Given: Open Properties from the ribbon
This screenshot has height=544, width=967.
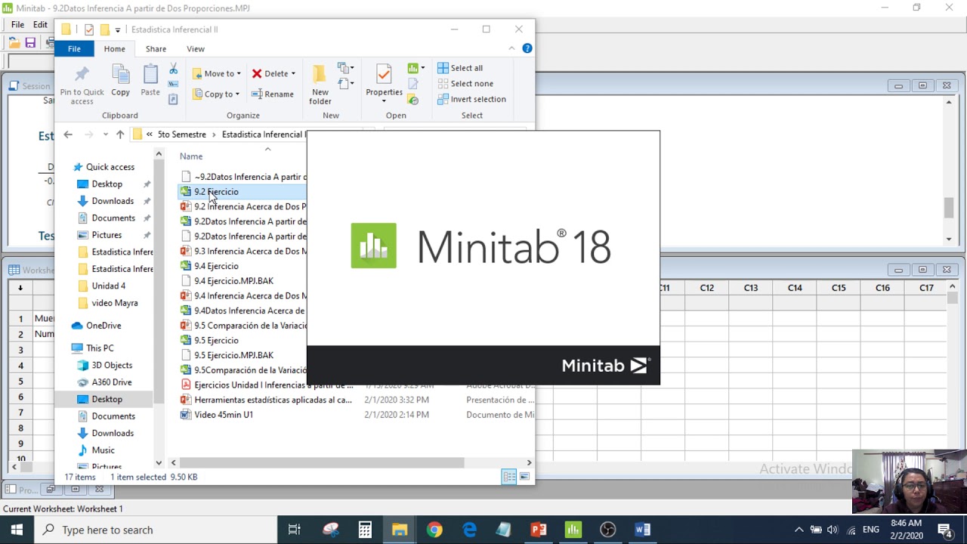Looking at the screenshot, I should [384, 84].
